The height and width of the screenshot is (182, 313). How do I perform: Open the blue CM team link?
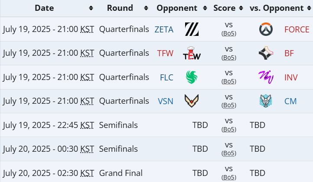click(290, 101)
